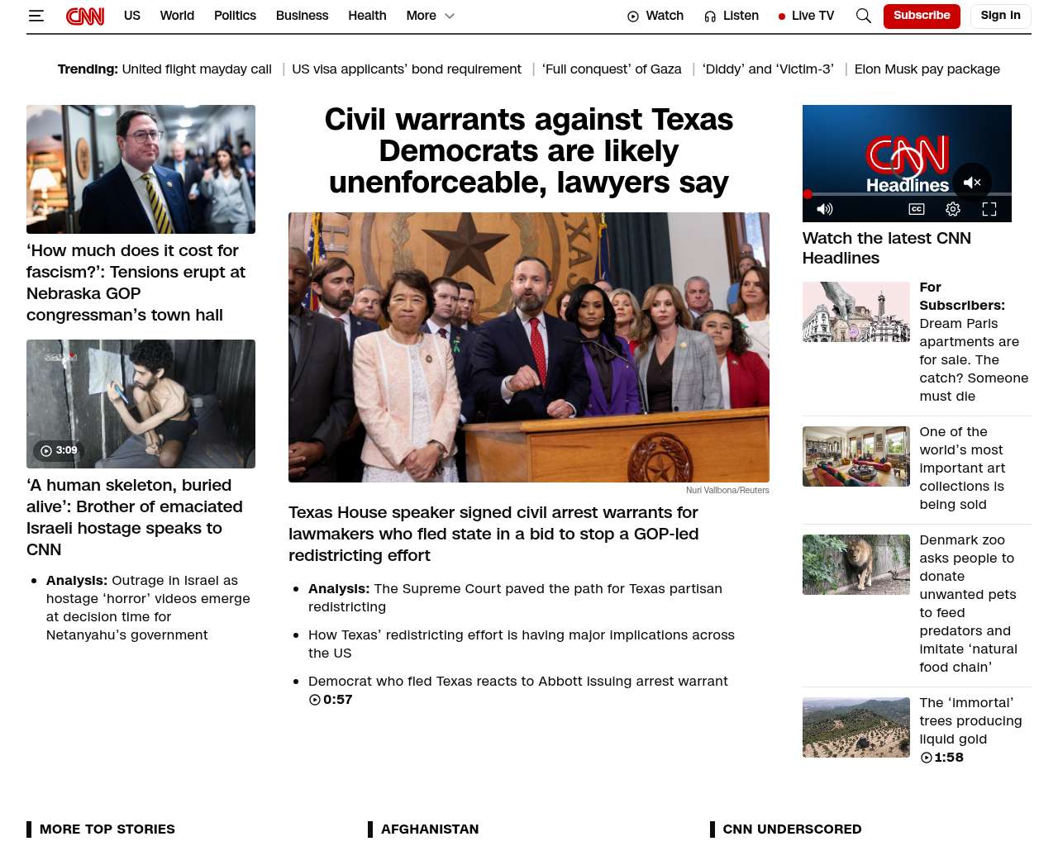Open trending 'Full conquest' of Gaza

(x=612, y=69)
